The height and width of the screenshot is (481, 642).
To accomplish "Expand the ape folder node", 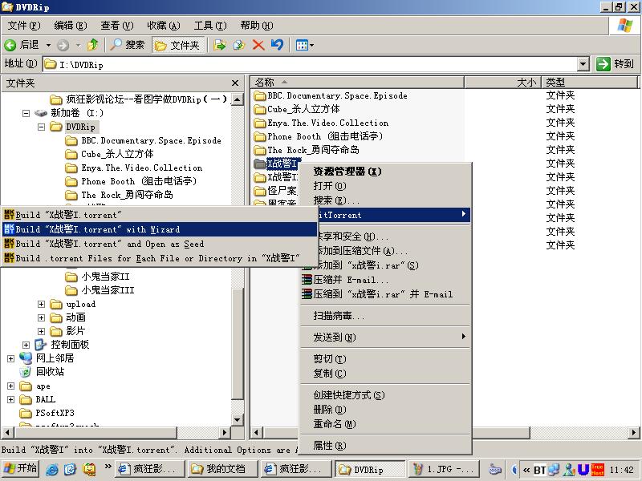I will click(11, 386).
